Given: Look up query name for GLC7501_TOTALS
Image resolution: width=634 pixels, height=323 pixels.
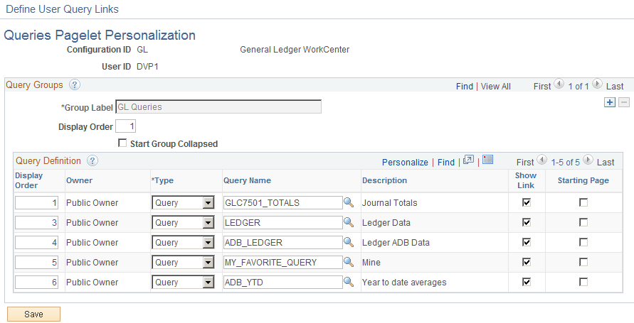Looking at the screenshot, I should (349, 202).
